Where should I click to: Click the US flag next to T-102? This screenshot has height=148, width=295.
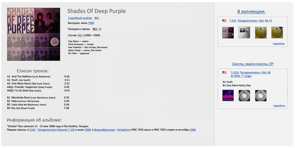[x=224, y=21]
